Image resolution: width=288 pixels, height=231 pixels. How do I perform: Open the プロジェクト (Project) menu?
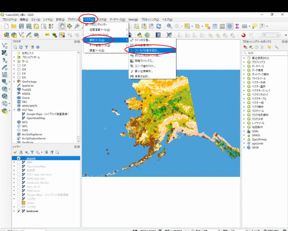coord(9,19)
